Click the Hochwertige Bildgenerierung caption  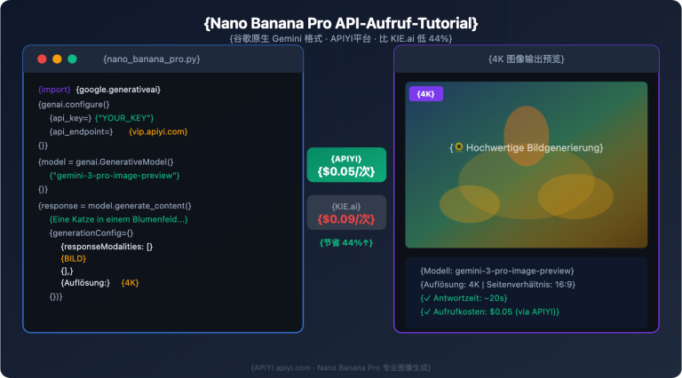527,147
